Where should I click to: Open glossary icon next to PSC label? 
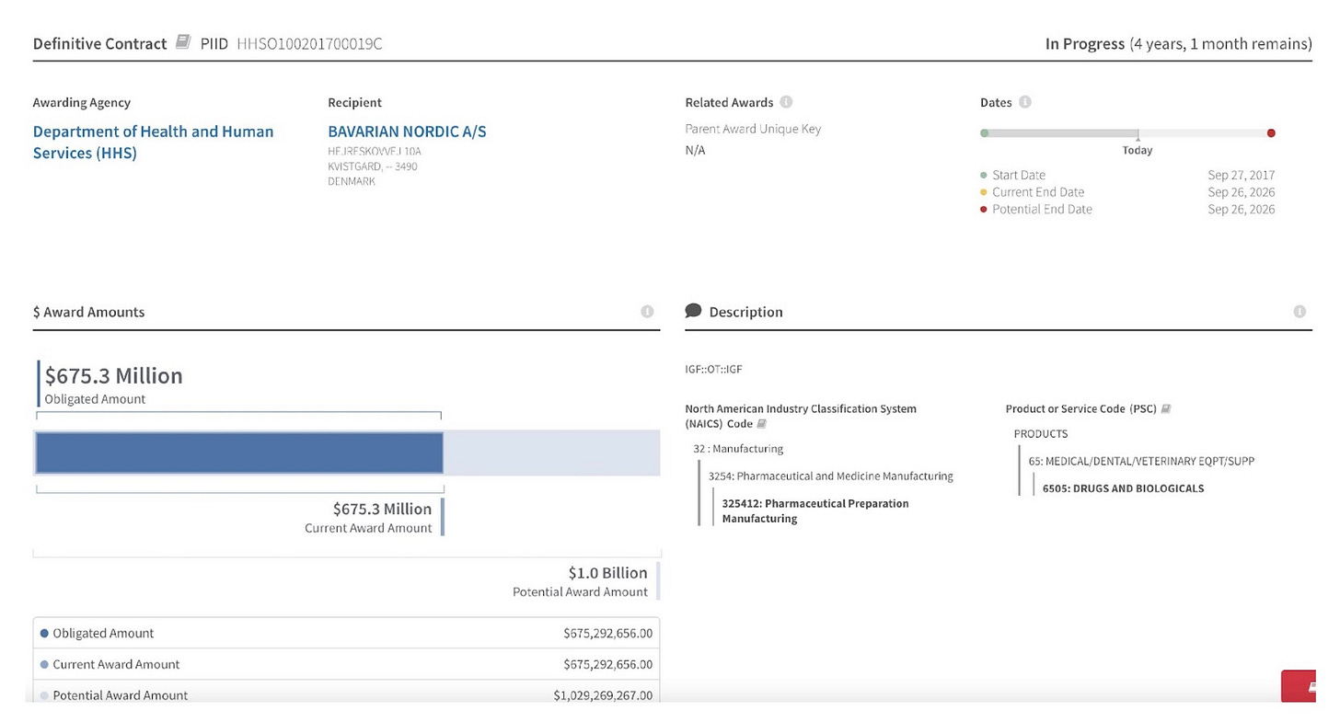click(1166, 408)
